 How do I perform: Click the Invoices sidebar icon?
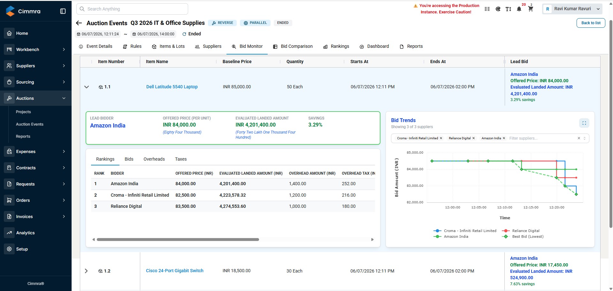(9, 216)
